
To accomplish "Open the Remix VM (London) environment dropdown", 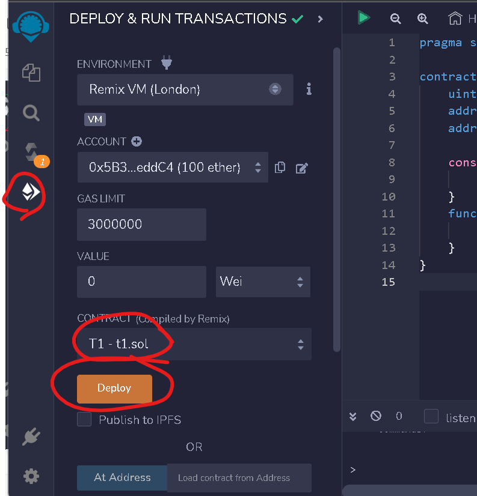I will point(185,89).
